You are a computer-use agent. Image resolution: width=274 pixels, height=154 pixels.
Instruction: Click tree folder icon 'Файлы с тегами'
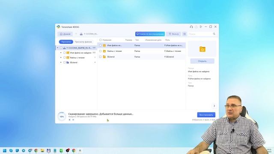click(68, 57)
